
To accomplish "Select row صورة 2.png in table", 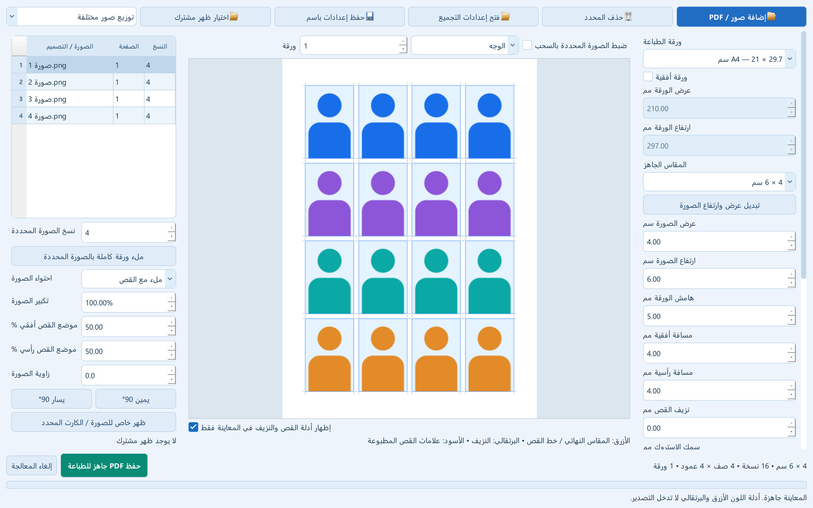I will click(x=93, y=82).
